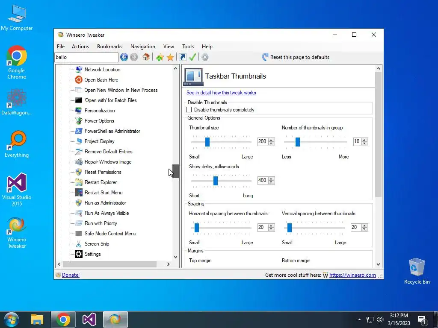
Task: Click the PowerShell as Administrator icon
Action: click(79, 131)
